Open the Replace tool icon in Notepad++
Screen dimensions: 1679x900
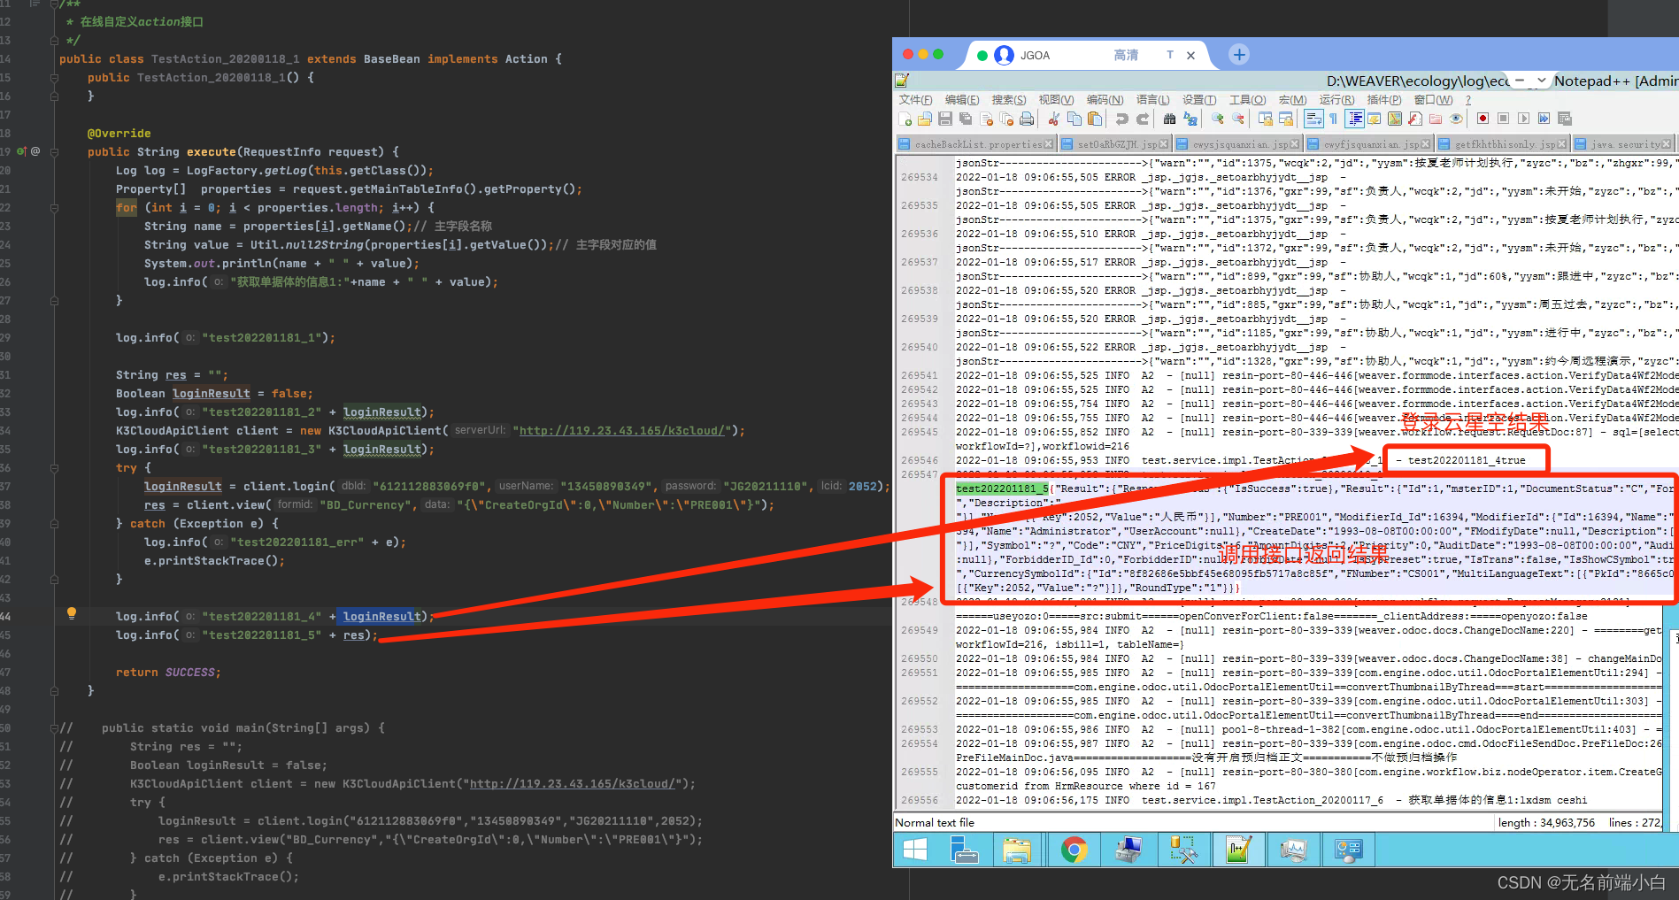click(1190, 119)
